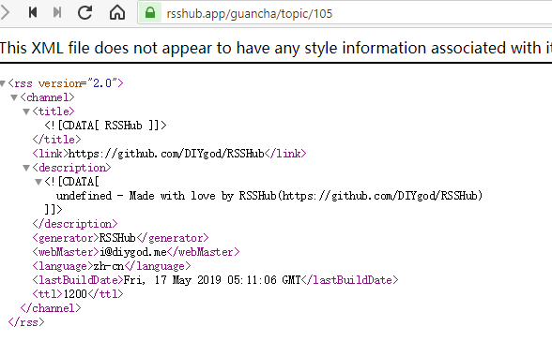Click the closing </title> tag
Screen dimensions: 552x342
coord(56,140)
